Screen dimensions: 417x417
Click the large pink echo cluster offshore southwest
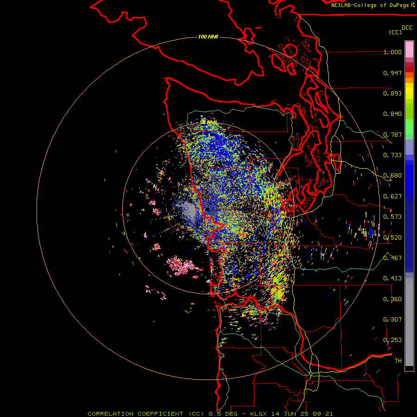point(182,266)
